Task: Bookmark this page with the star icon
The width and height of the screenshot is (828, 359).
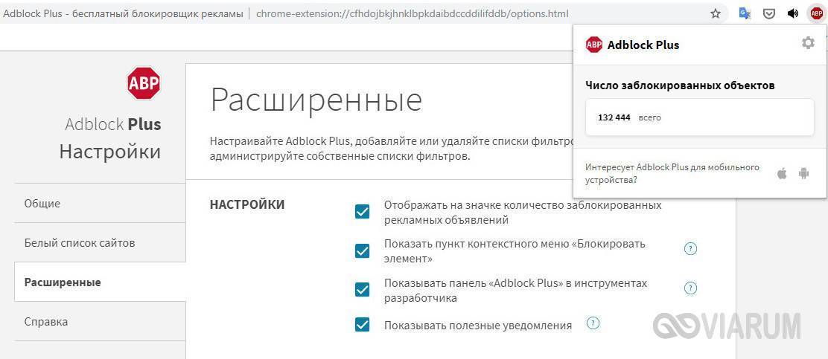Action: click(716, 13)
